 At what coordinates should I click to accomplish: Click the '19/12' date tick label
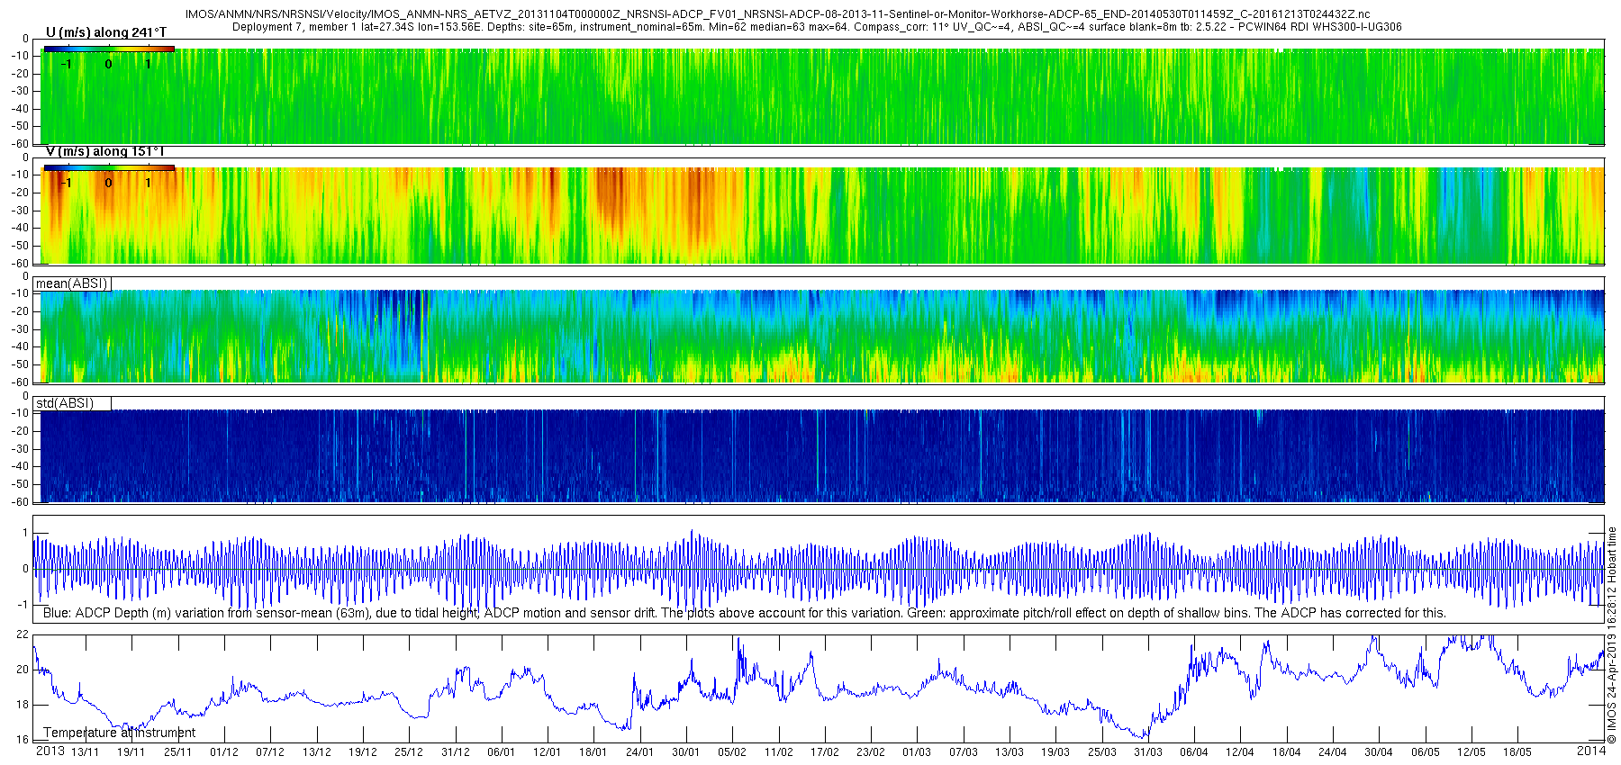coord(363,752)
